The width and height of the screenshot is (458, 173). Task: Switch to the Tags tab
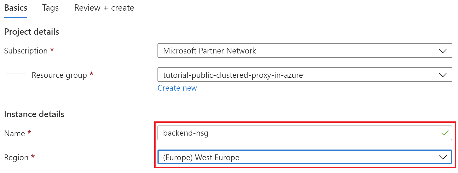50,8
